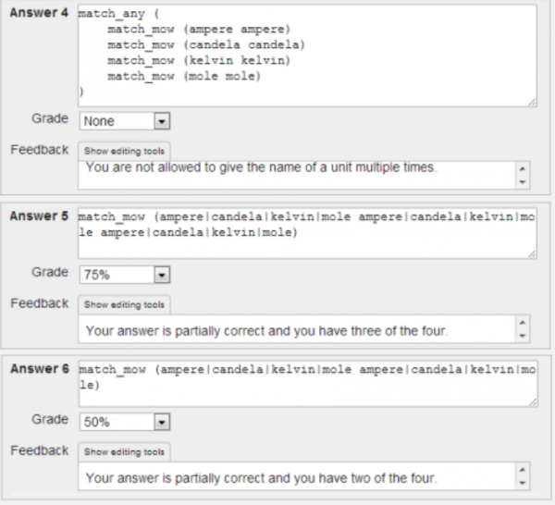Grab the Answer 4 text area resize handle
Screen dimensions: 555x505
(x=530, y=102)
